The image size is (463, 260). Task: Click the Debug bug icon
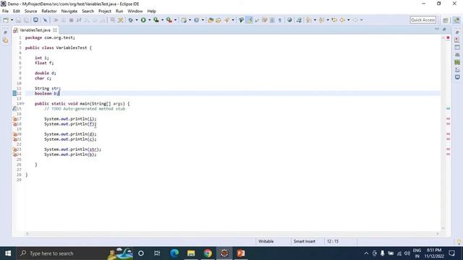[130, 20]
